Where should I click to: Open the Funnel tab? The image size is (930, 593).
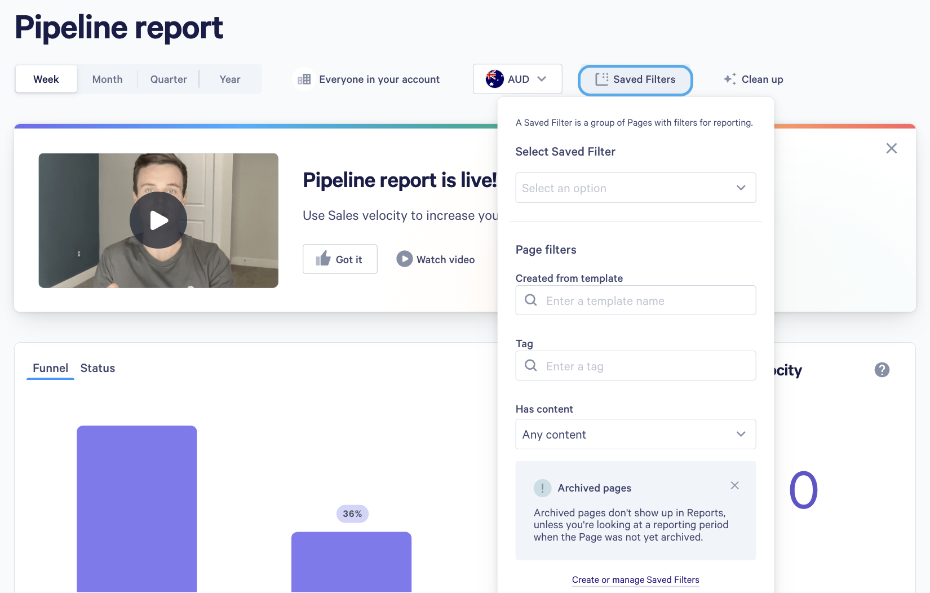coord(50,368)
